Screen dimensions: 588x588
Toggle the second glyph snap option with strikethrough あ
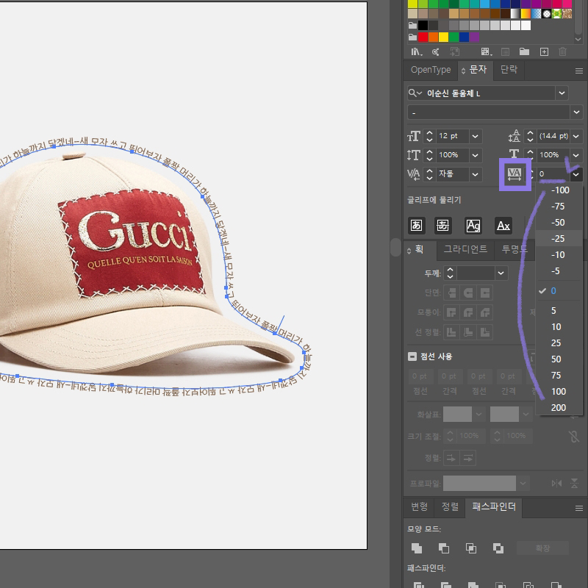click(x=443, y=226)
